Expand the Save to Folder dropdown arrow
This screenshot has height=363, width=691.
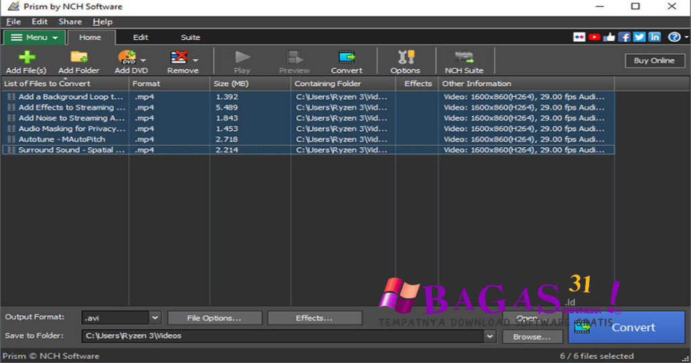(x=490, y=336)
